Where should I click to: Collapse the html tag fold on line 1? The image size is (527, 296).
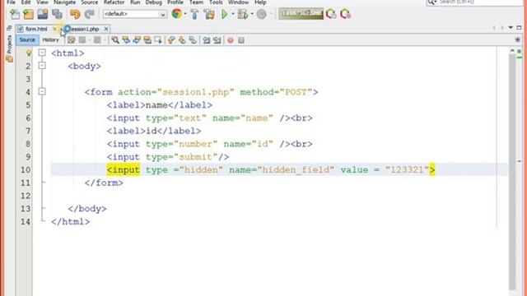(42, 53)
